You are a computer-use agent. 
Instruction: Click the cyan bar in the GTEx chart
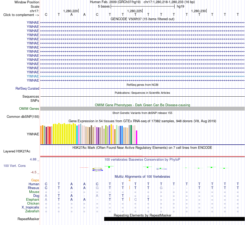pos(77,135)
